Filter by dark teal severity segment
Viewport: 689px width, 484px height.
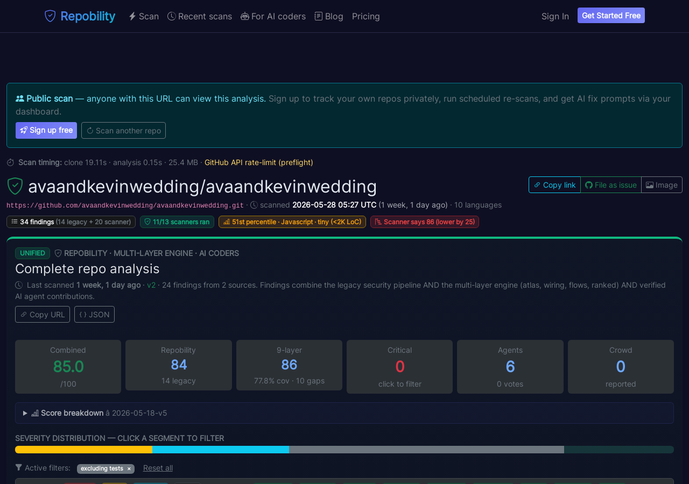(619, 450)
